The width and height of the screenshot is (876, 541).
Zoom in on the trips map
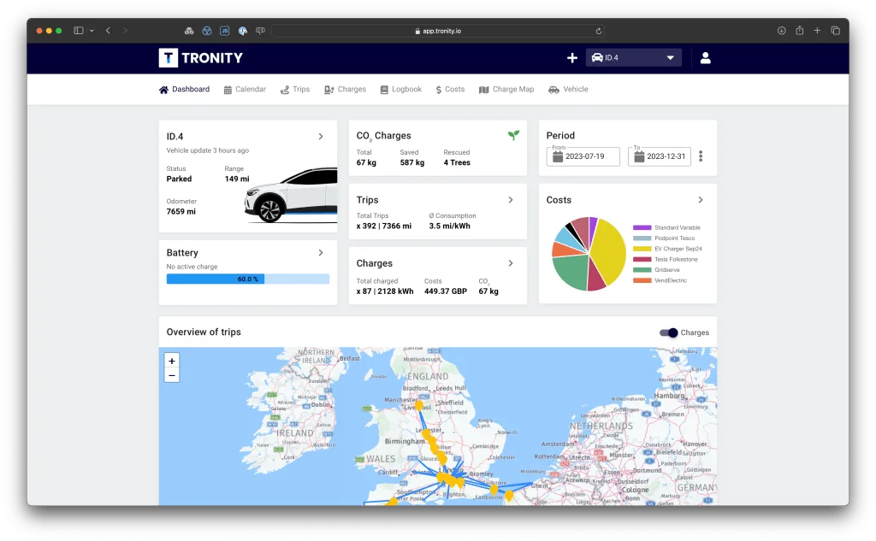[x=172, y=362]
